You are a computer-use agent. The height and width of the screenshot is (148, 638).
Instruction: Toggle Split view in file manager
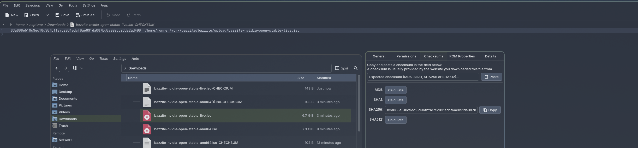(342, 68)
